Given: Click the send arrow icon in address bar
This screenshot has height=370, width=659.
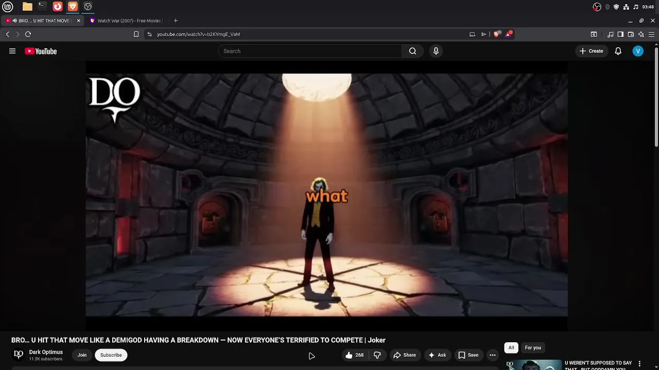Looking at the screenshot, I should tap(483, 34).
